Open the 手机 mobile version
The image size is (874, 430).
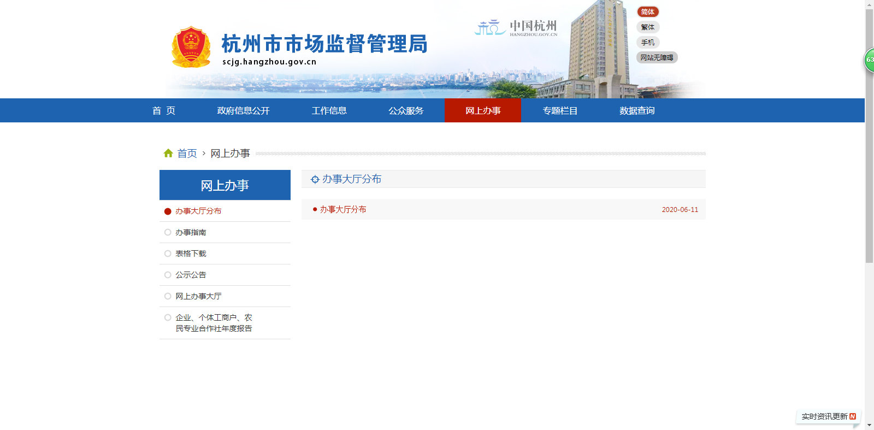(648, 43)
